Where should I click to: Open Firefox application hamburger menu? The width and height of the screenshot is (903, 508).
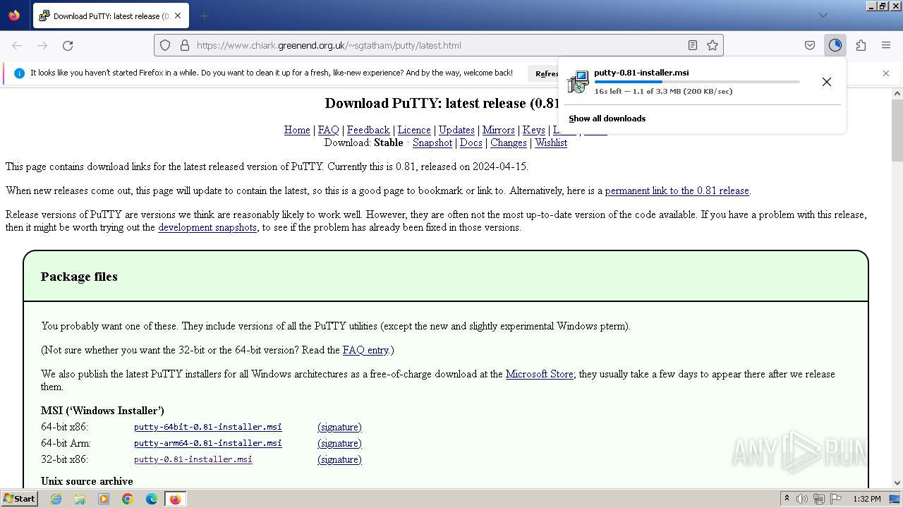point(886,45)
